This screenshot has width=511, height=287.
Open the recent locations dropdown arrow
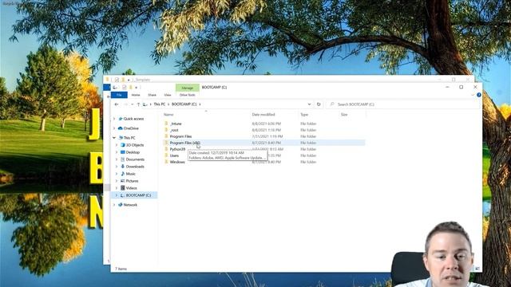point(133,104)
